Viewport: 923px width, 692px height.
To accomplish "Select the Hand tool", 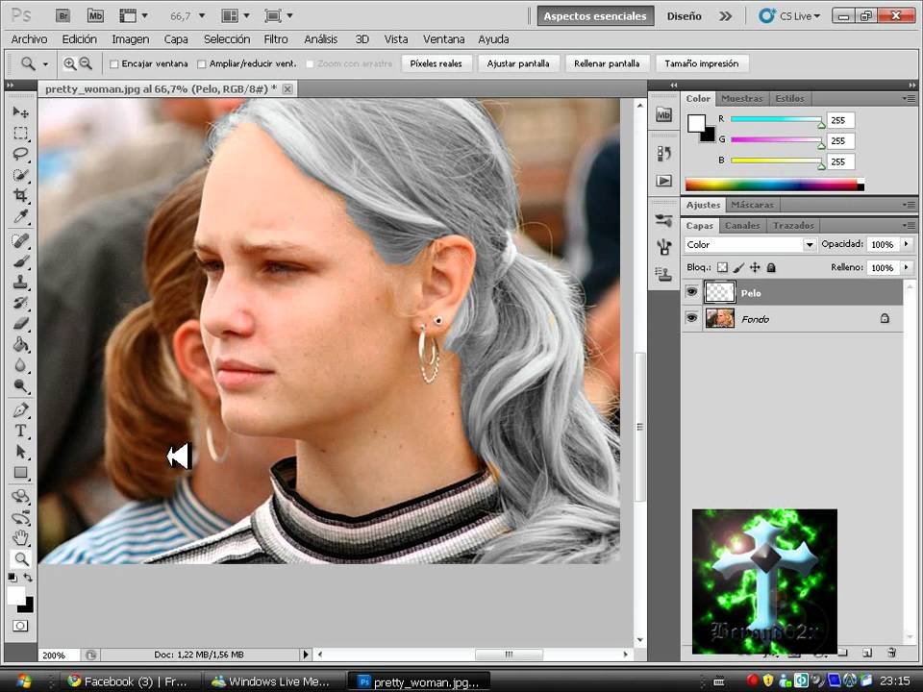I will 20,538.
